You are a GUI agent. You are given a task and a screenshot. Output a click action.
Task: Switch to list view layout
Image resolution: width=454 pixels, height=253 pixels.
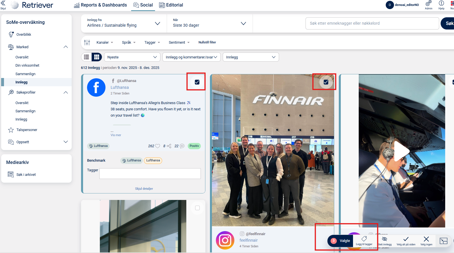(86, 57)
